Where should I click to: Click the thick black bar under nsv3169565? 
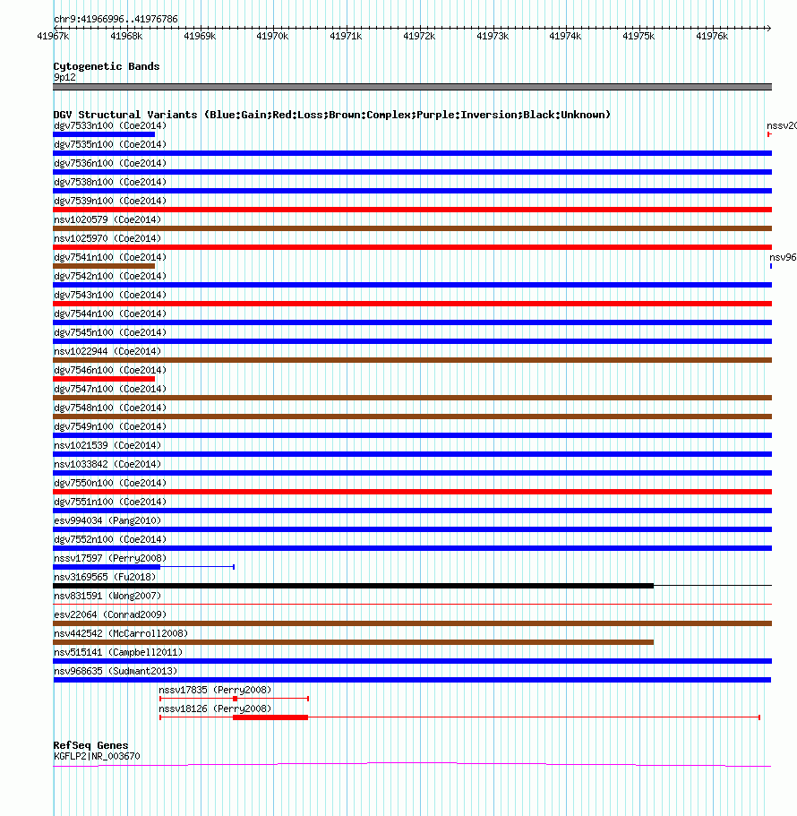click(x=353, y=586)
